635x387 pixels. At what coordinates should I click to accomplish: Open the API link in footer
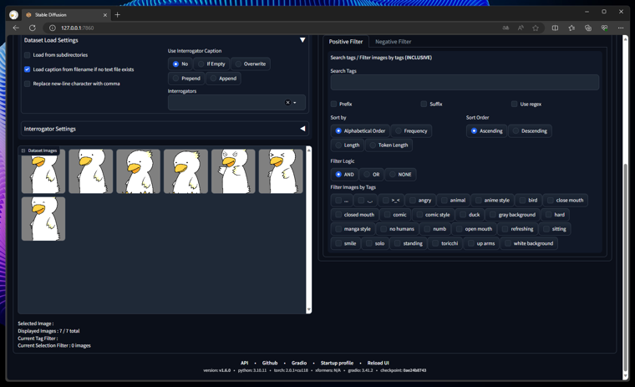(244, 363)
